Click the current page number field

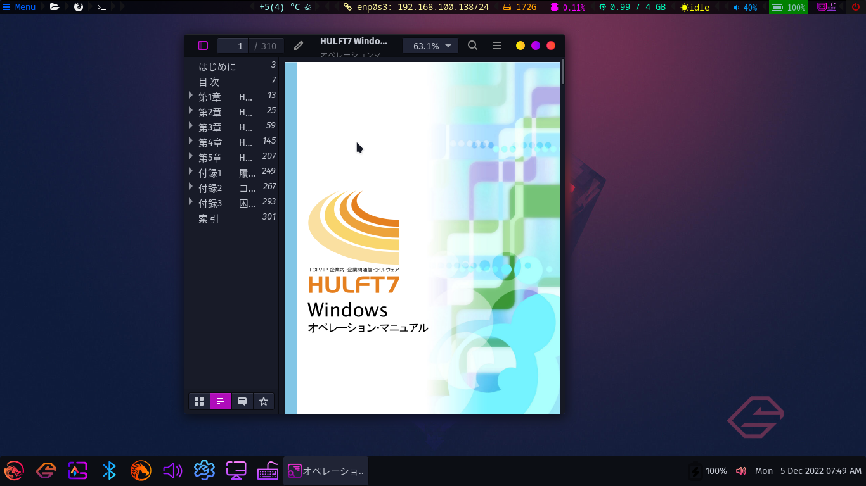click(x=233, y=46)
